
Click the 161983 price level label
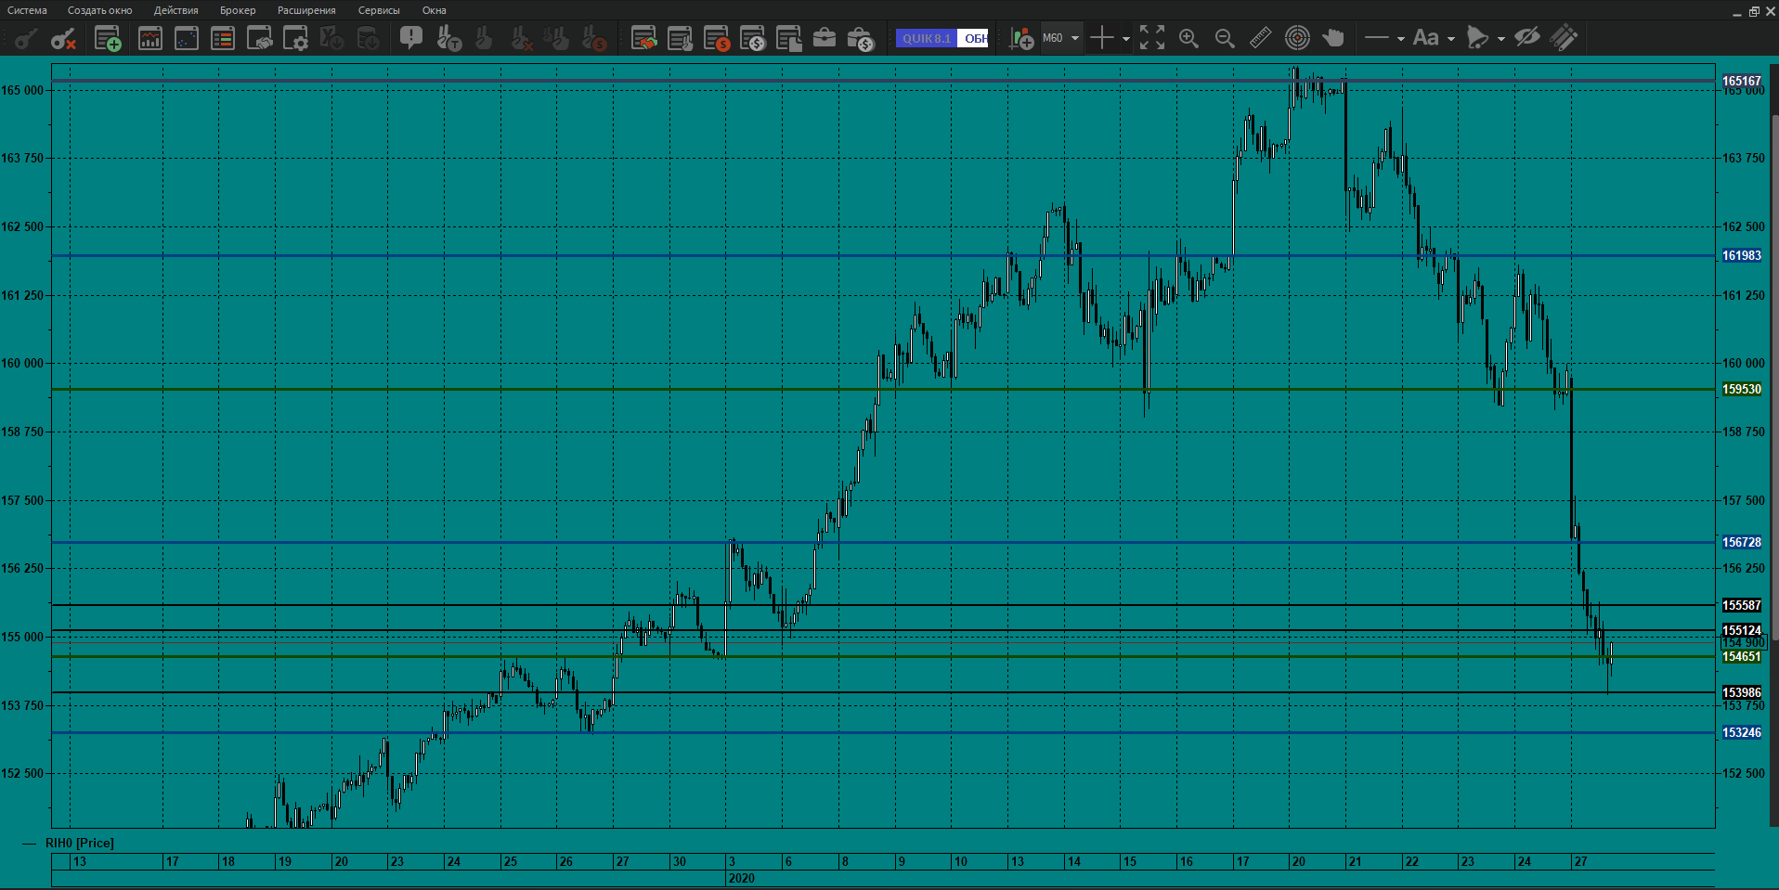[x=1742, y=255]
